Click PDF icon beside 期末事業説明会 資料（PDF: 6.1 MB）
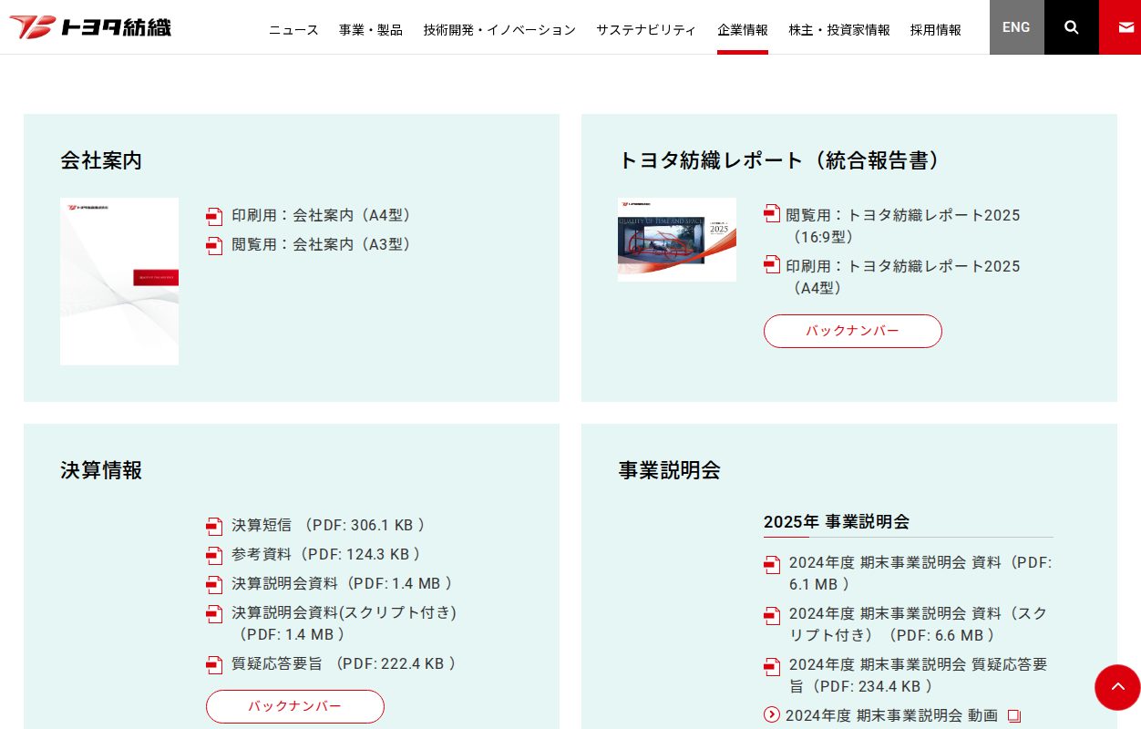This screenshot has height=729, width=1141. pos(772,565)
